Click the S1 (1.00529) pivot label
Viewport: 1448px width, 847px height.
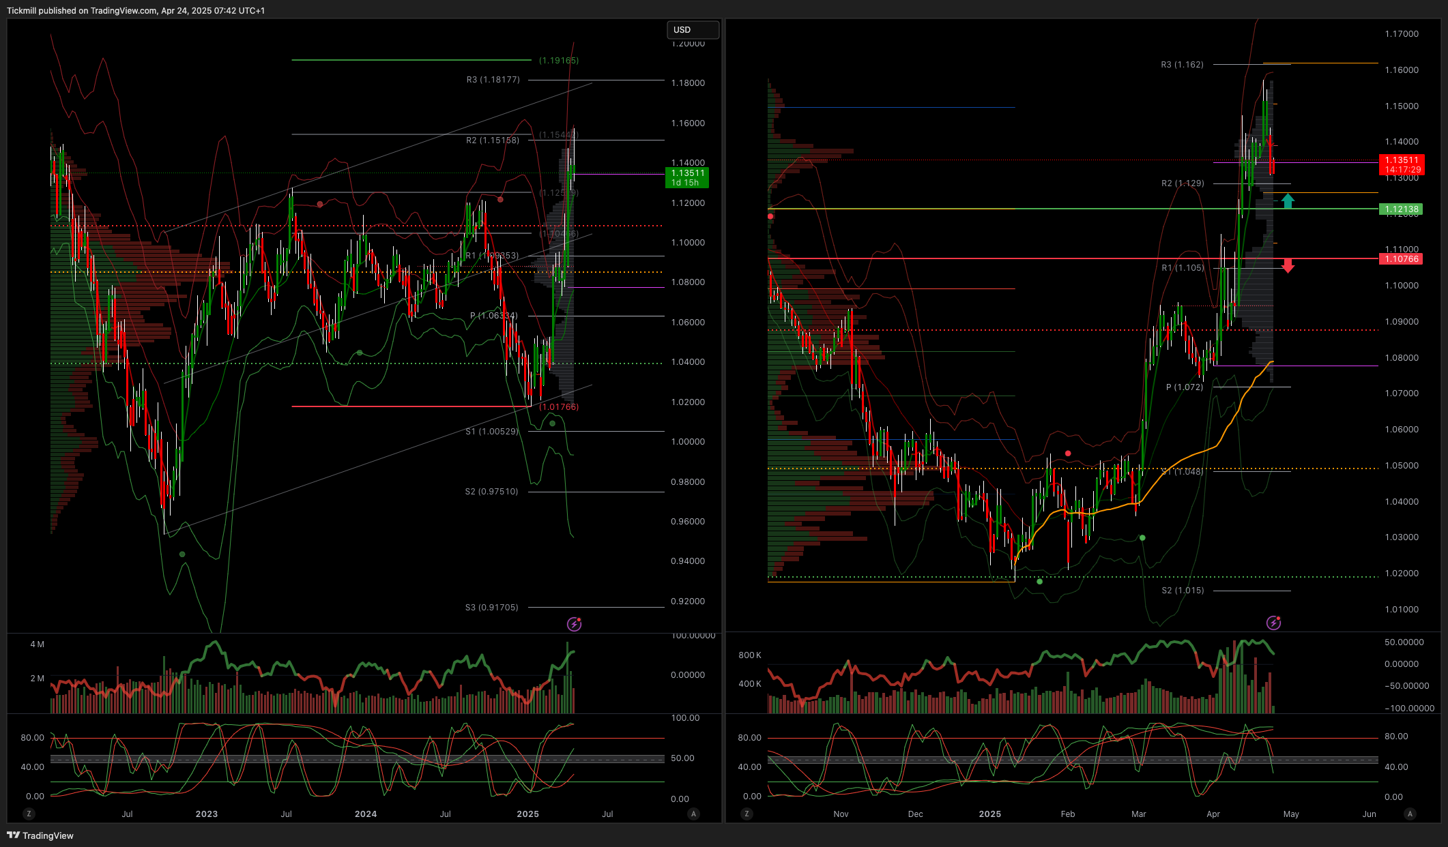(492, 432)
